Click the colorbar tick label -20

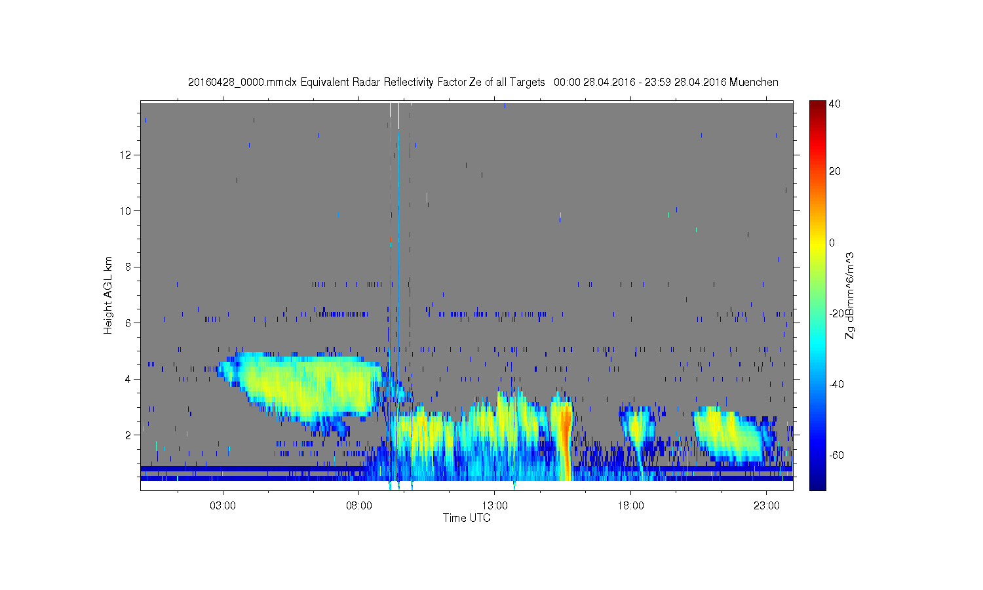[836, 313]
